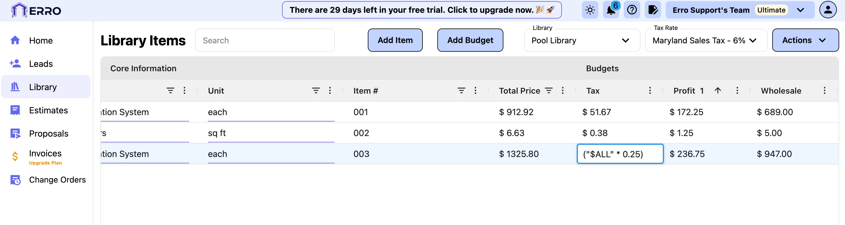Open the notifications bell

(611, 10)
